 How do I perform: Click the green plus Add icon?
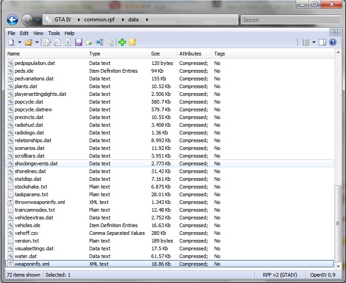[122, 42]
